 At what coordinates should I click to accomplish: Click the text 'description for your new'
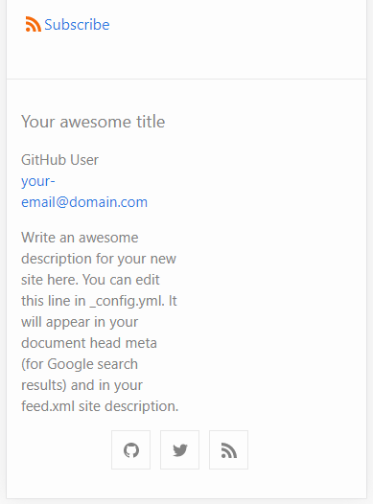[99, 259]
